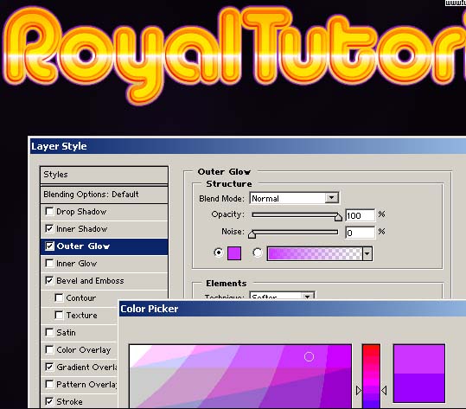466x409 pixels.
Task: Click the Noise slider handle
Action: coord(252,234)
